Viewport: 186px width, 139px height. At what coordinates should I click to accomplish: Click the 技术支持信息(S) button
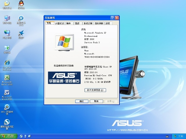(95, 90)
